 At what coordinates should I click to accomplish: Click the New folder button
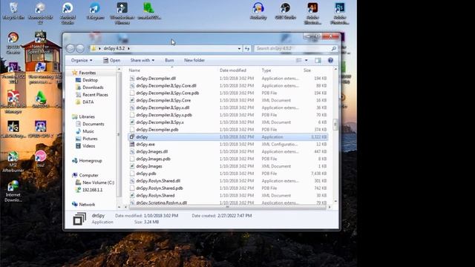tap(194, 60)
